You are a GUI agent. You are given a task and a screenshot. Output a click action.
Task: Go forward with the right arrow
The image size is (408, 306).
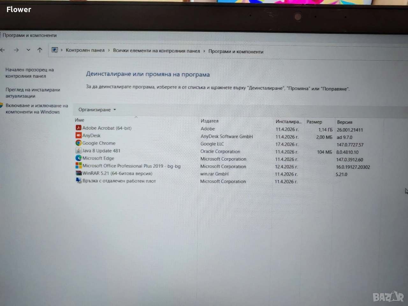16,50
